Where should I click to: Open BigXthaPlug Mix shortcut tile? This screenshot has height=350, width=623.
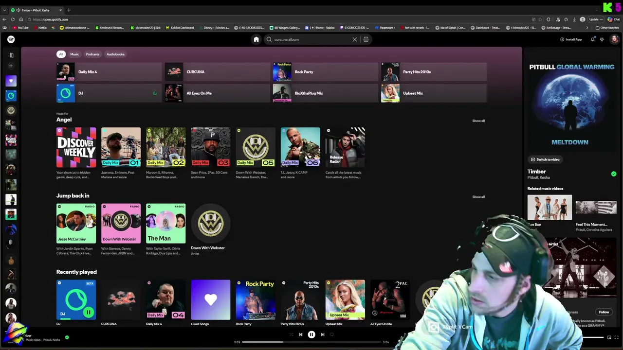tap(326, 93)
